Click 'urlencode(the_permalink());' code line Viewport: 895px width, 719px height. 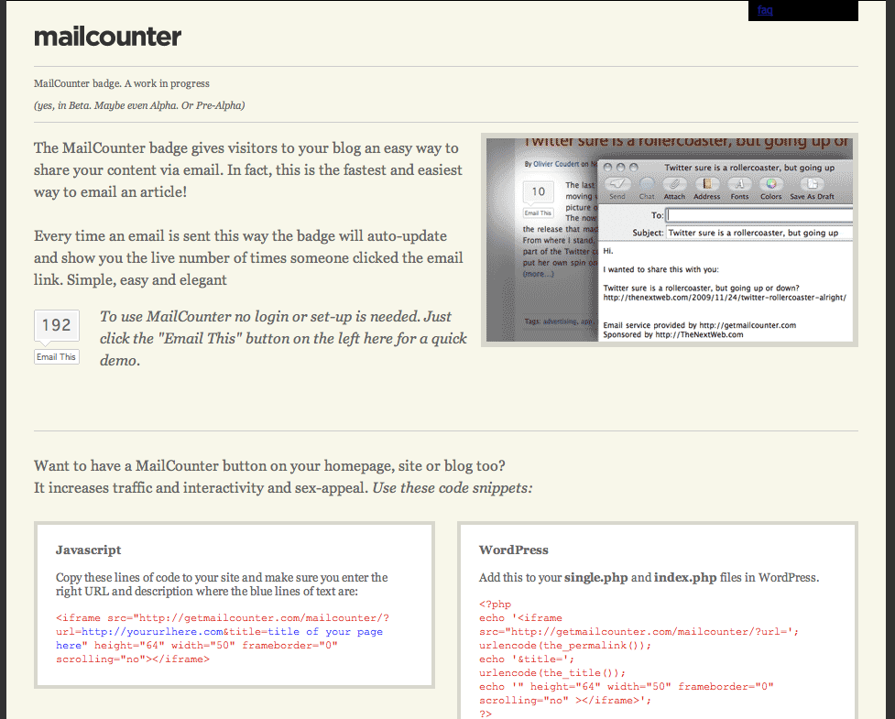tap(565, 646)
